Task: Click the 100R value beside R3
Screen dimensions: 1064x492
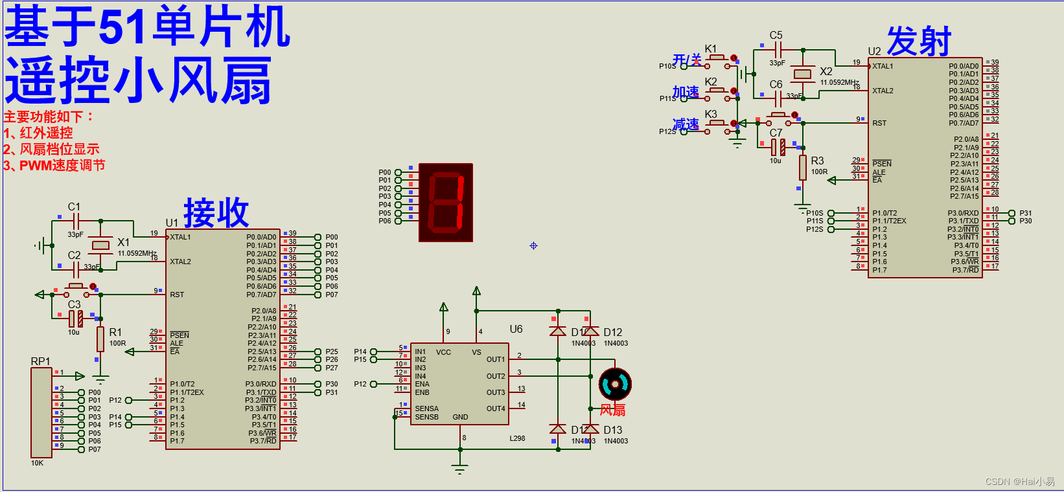Action: coord(819,172)
